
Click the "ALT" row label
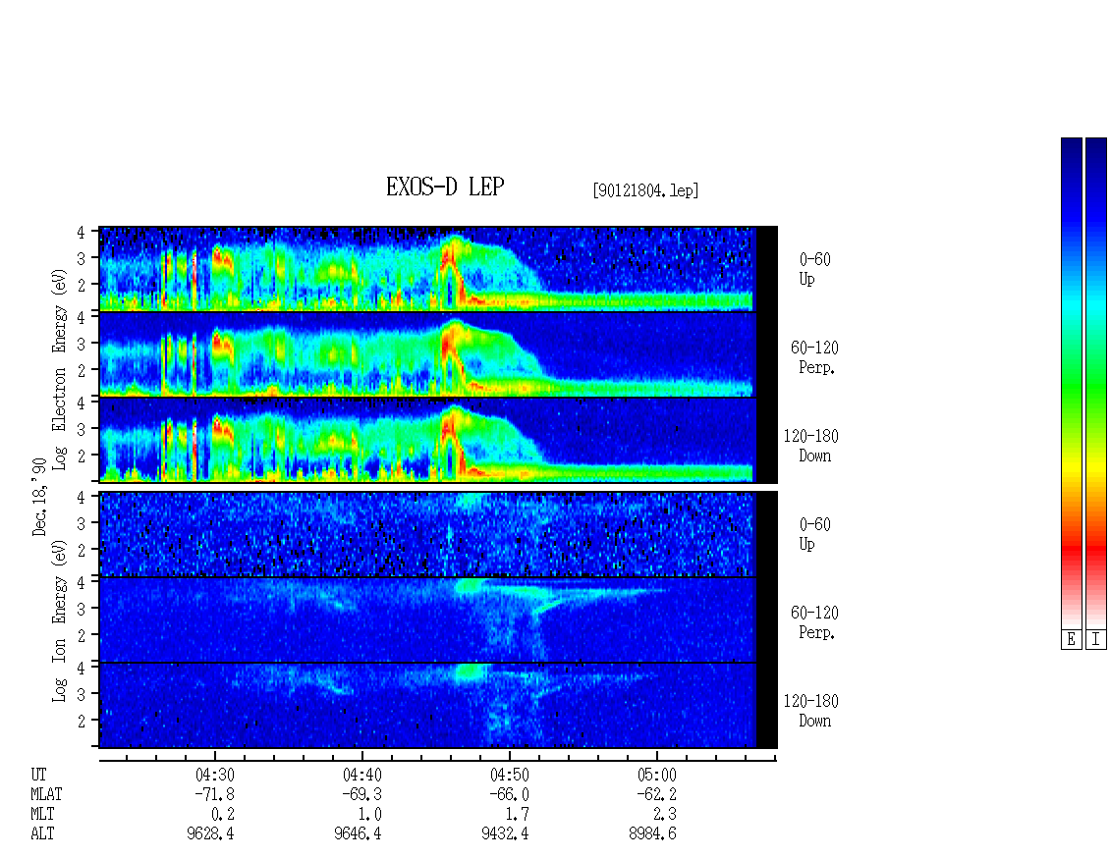click(42, 833)
